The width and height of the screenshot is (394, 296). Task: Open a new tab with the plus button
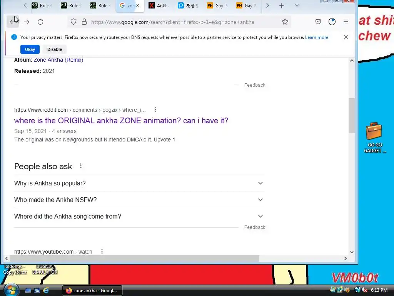[x=281, y=5]
